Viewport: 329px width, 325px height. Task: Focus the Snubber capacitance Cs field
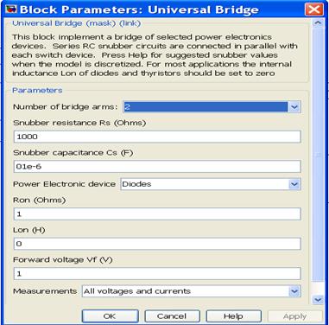coord(157,167)
